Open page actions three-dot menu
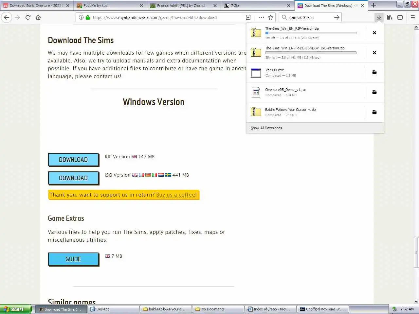This screenshot has height=314, width=419. click(261, 17)
